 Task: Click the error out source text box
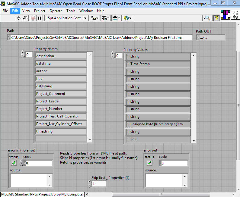165,180
